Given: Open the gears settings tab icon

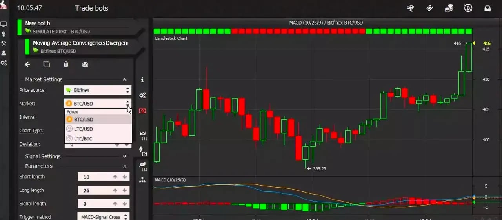Looking at the screenshot, I should [x=142, y=95].
